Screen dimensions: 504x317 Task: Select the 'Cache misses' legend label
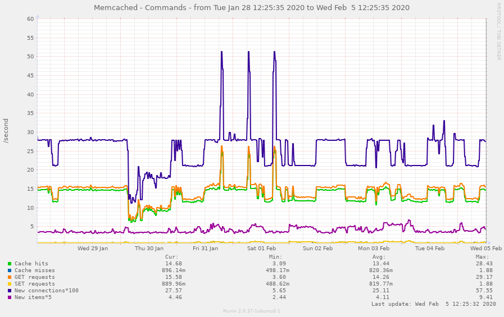[35, 270]
